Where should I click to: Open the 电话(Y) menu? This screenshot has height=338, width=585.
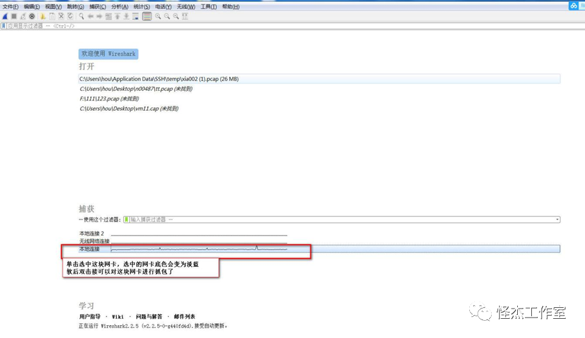[164, 7]
